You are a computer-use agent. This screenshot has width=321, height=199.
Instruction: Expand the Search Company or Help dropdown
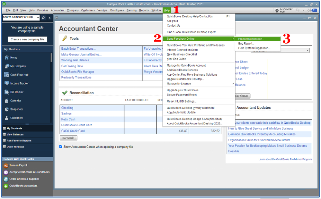click(38, 18)
